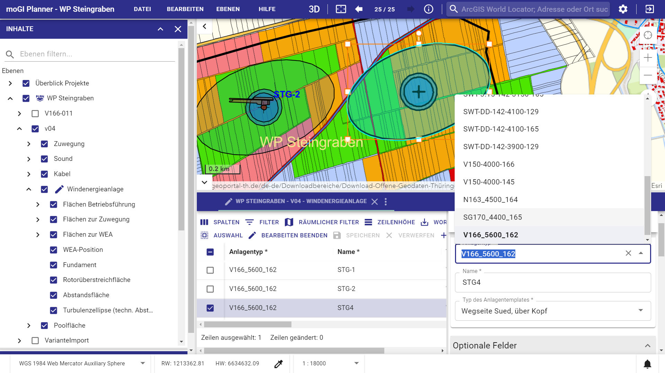Open the coordinate system dropdown

tap(82, 363)
